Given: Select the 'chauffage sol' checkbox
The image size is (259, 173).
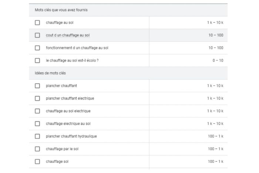Looking at the screenshot, I should pos(37,162).
